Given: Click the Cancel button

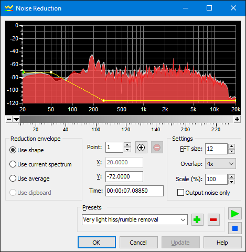Looking at the screenshot, I should [x=138, y=243].
